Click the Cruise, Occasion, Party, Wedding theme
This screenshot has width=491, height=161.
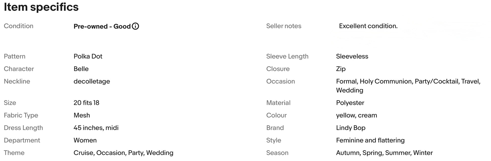123,153
